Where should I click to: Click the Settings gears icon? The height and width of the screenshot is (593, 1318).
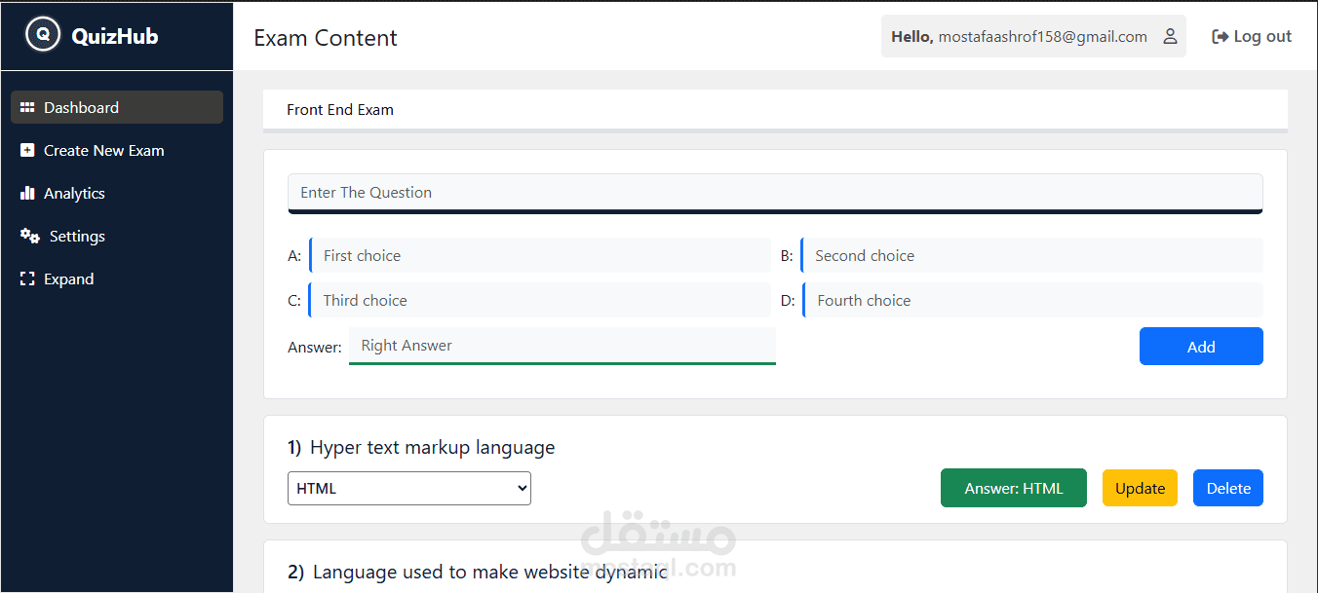point(29,237)
